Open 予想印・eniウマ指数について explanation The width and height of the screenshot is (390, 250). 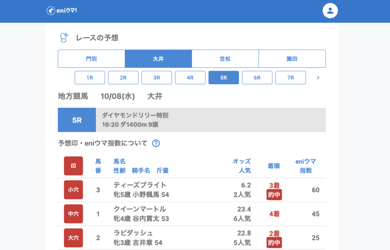102,143
